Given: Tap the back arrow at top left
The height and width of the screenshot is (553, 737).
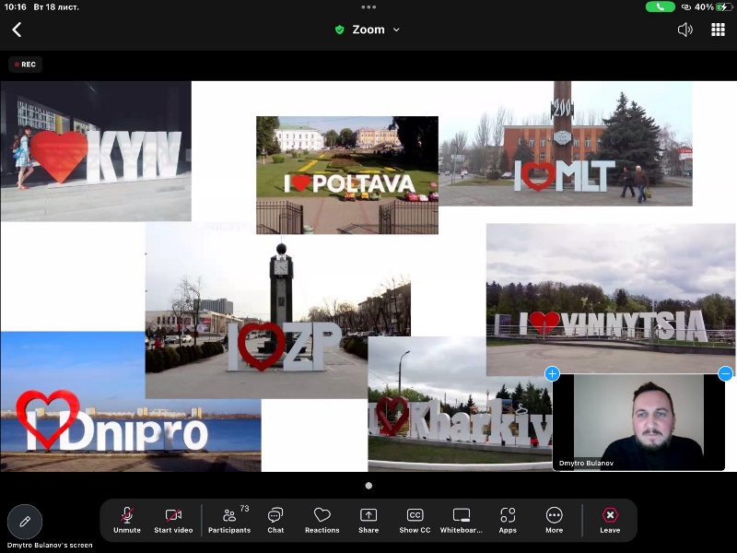Looking at the screenshot, I should point(17,29).
